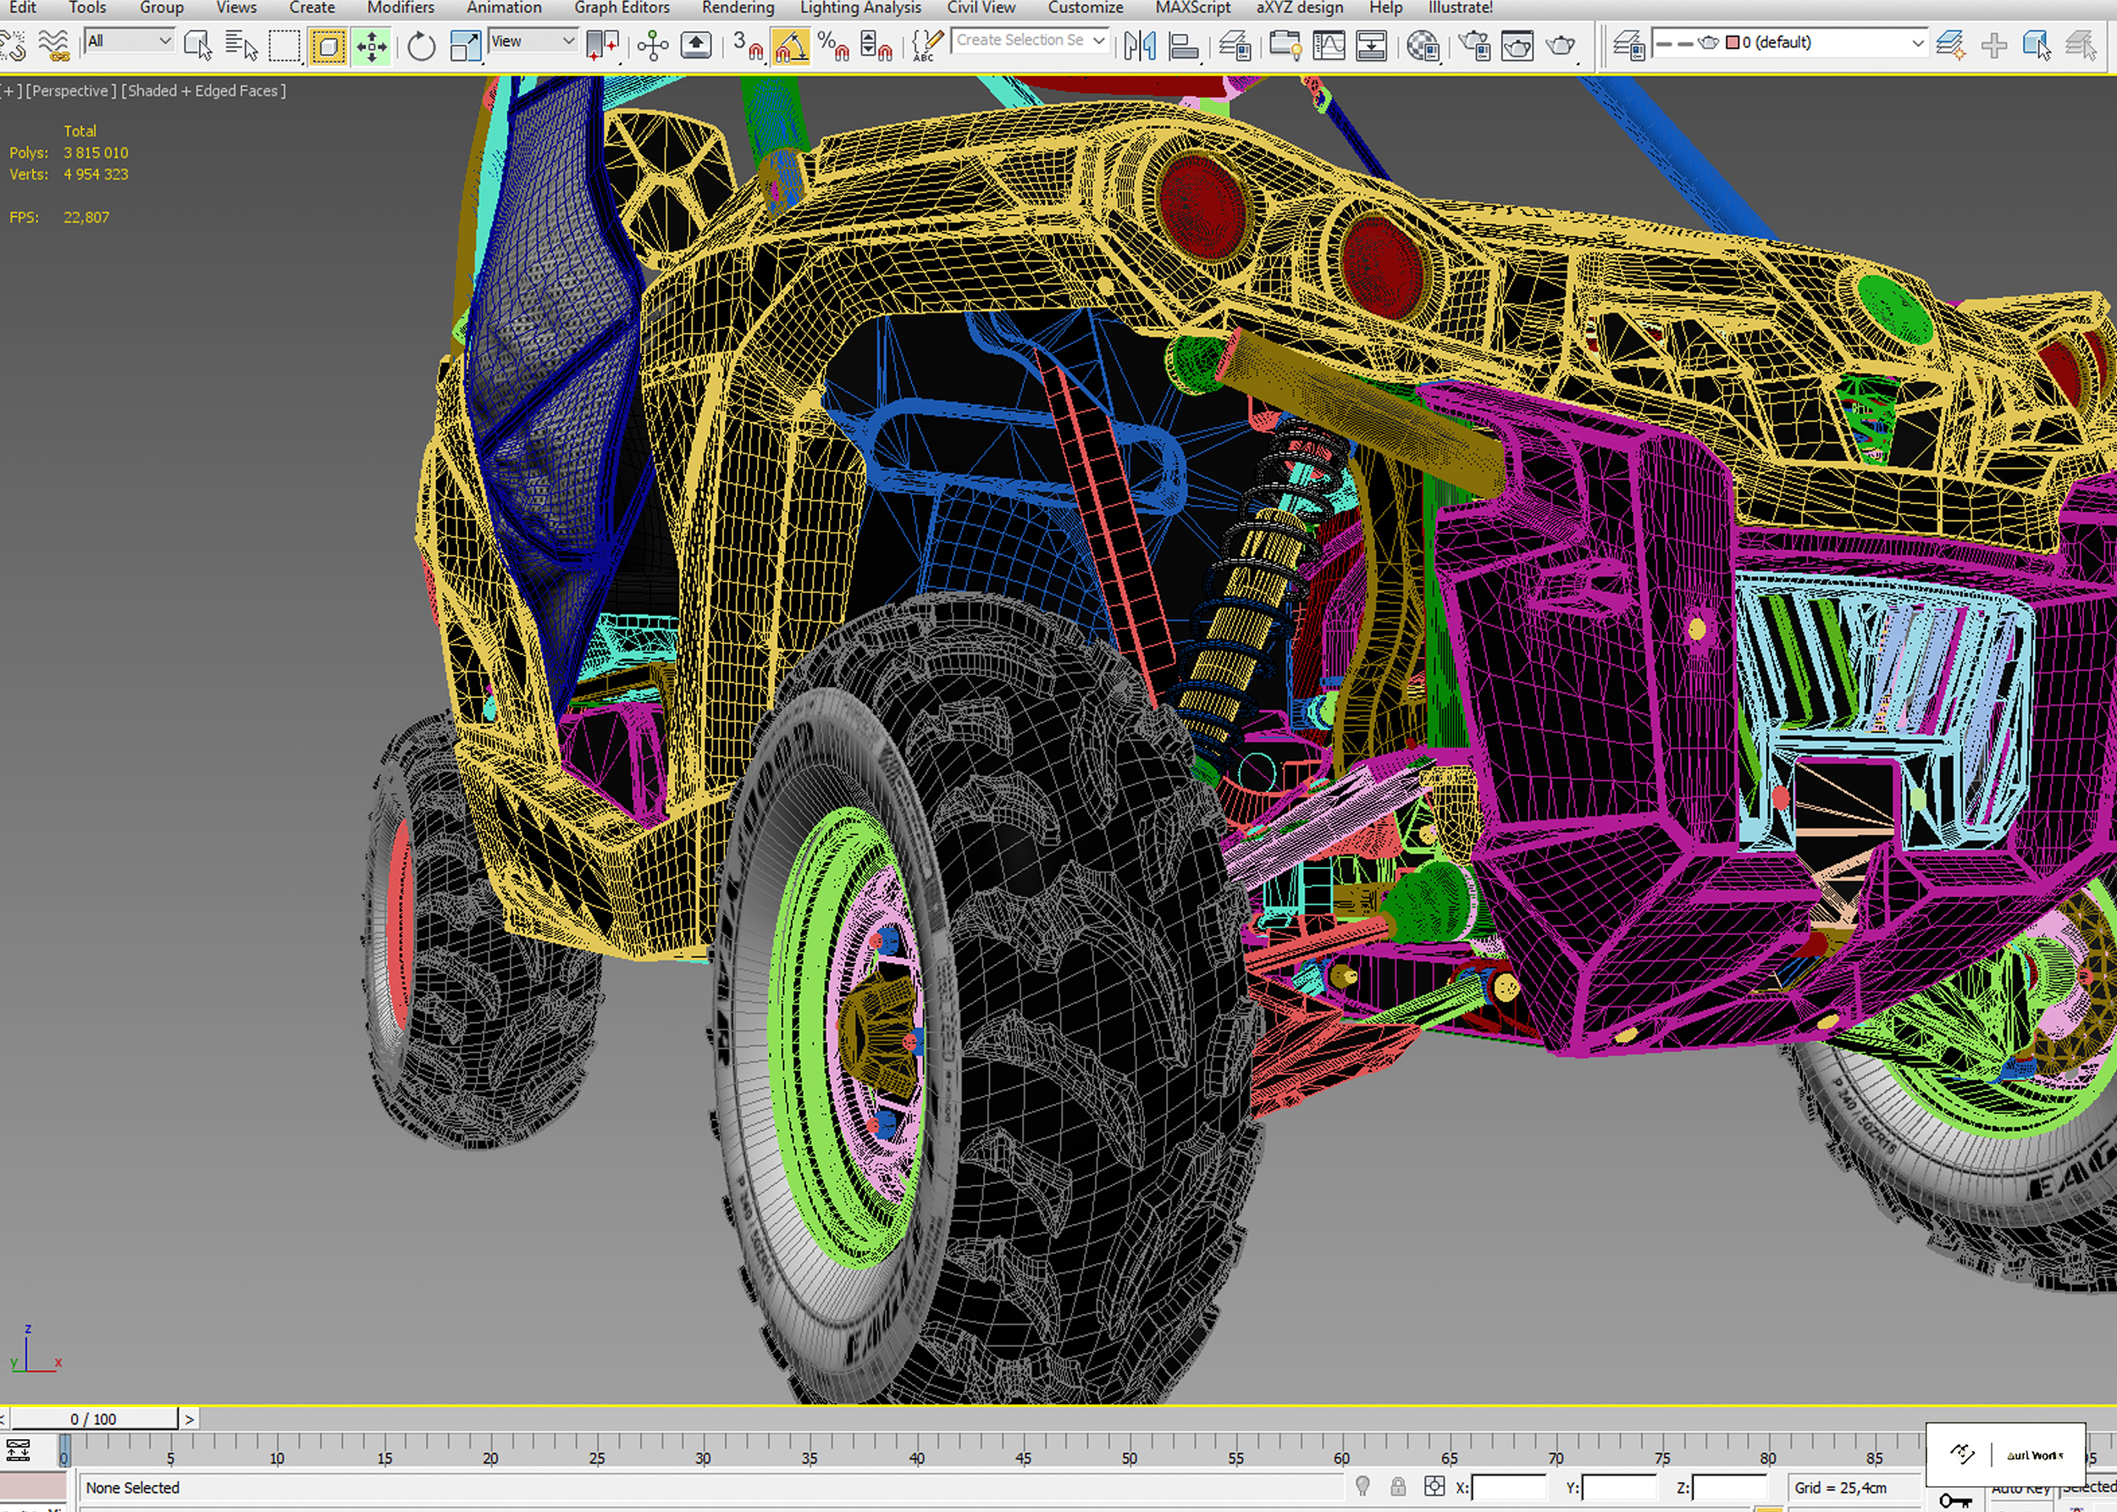Enable the Percent Snap toggle

tap(834, 45)
